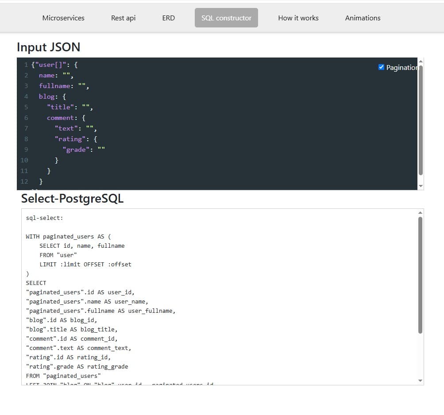Click the "blog".title AS blog_title line

72,330
